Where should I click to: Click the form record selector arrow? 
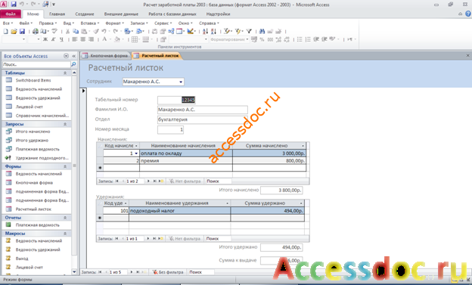83,91
